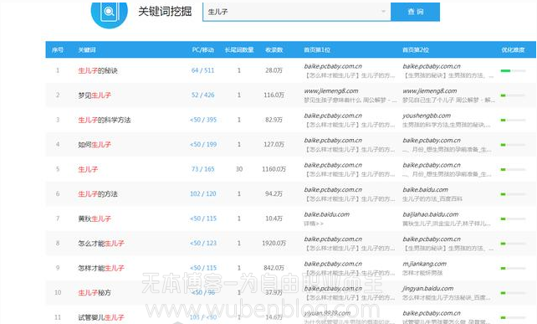This screenshot has width=537, height=324.
Task: Open baike.baidu.com first-place for 黄秋生儿子
Action: (x=327, y=214)
